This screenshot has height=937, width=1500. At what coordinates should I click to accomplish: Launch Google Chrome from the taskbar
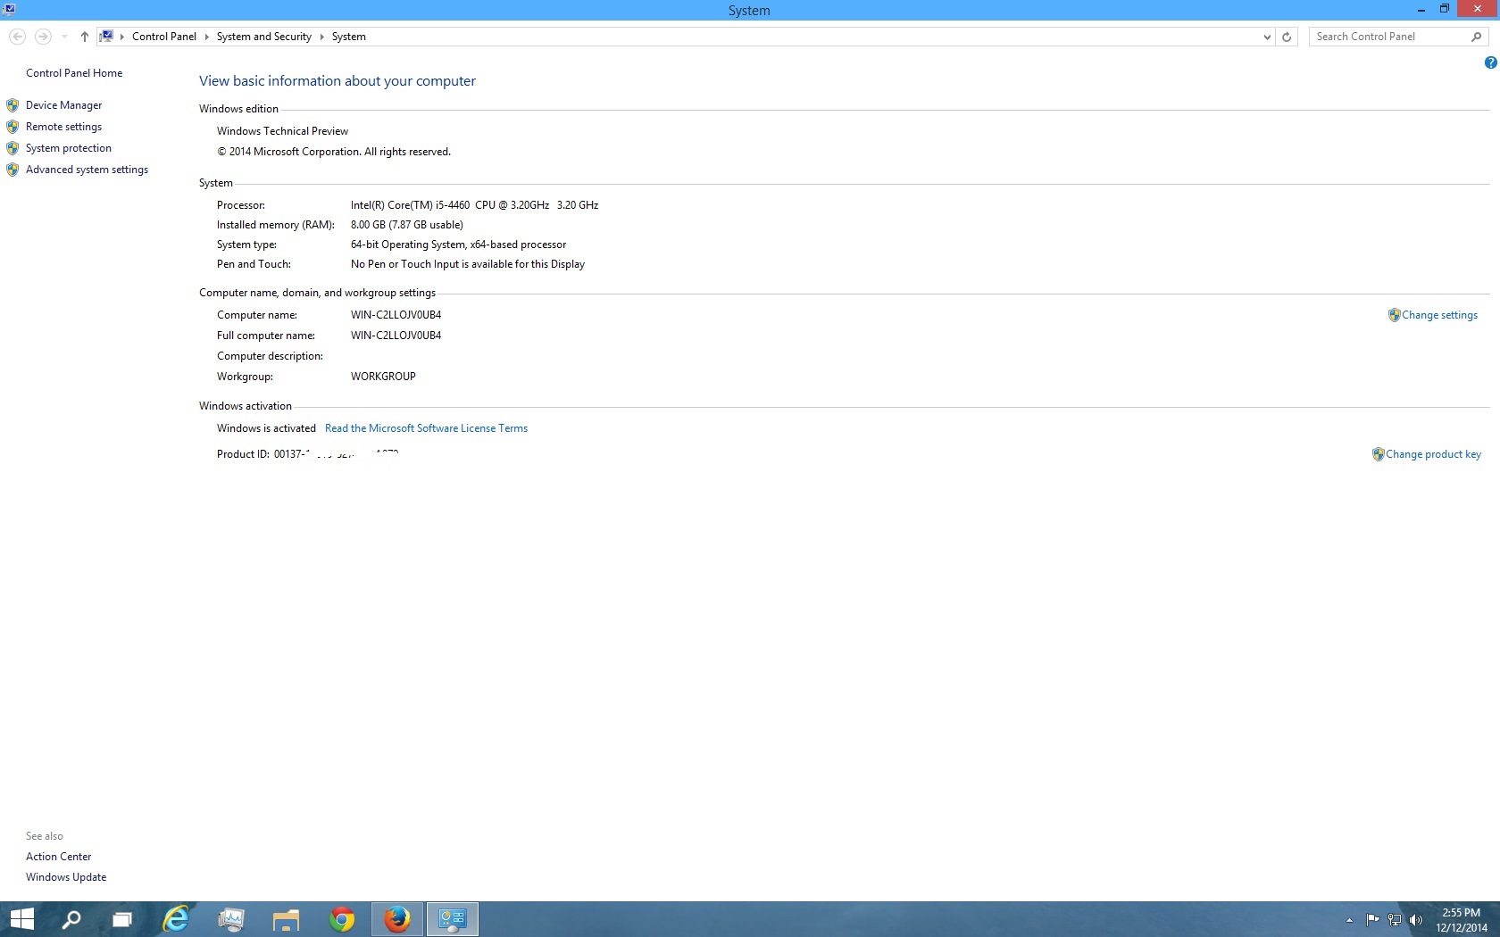coord(341,919)
